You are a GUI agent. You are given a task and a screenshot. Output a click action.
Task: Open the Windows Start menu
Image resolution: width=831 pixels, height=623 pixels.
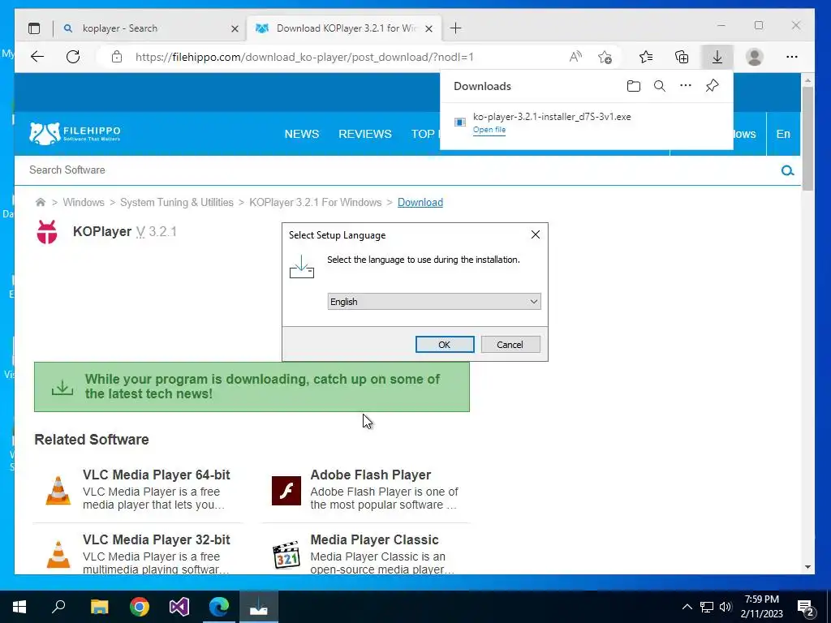point(19,607)
